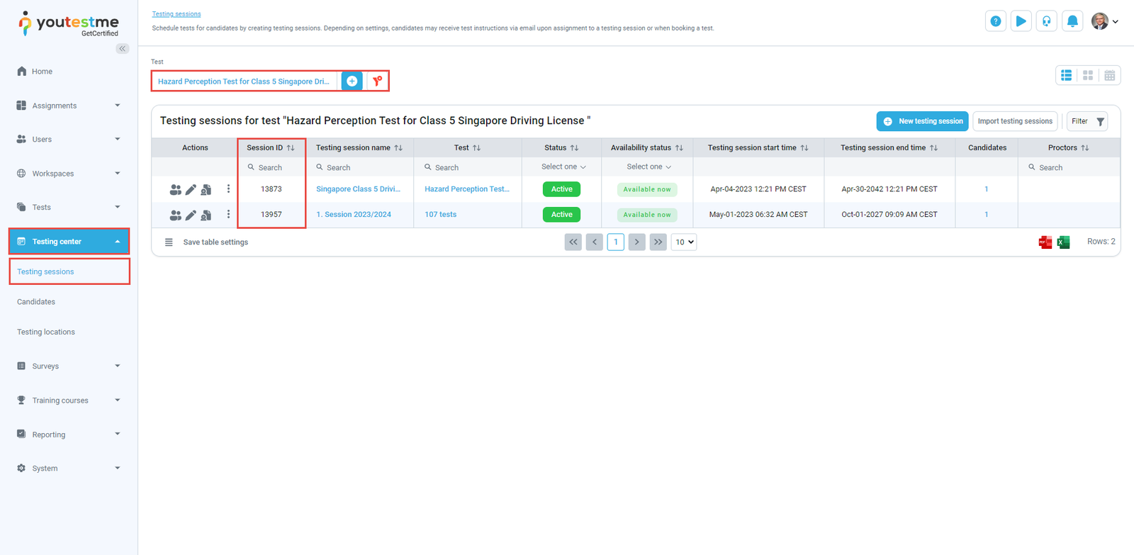
Task: Open Singapore Class 5 session link
Action: coord(358,189)
